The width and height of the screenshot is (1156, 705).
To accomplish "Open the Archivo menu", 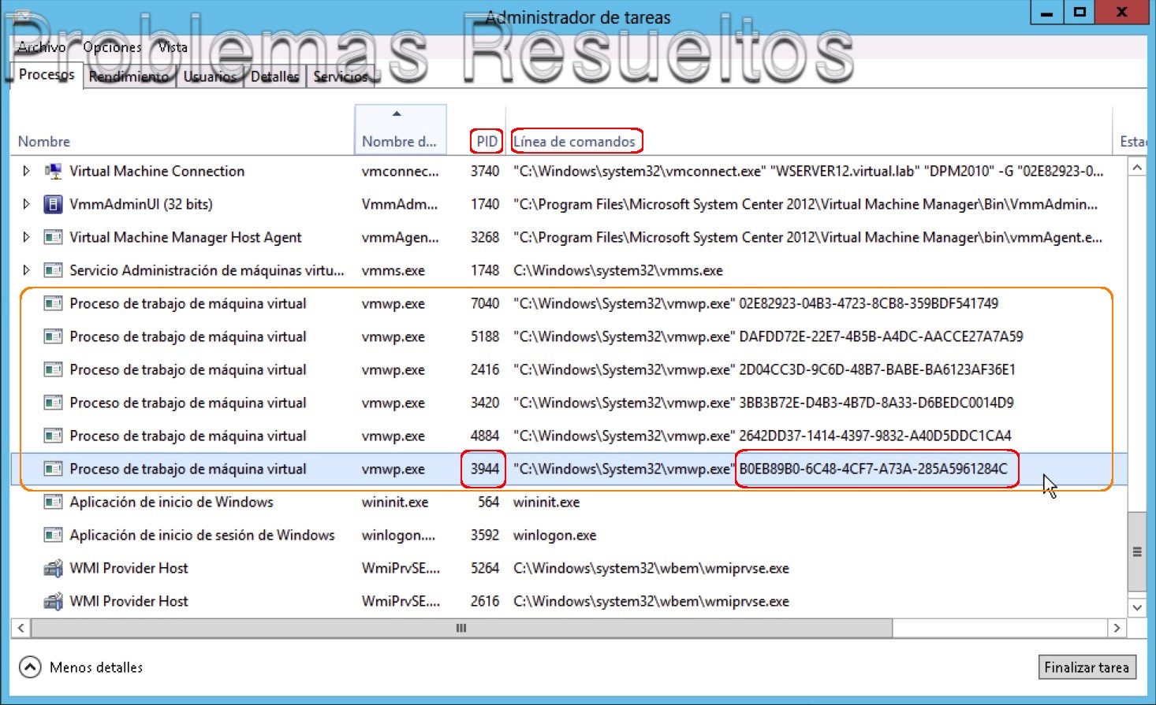I will tap(42, 47).
